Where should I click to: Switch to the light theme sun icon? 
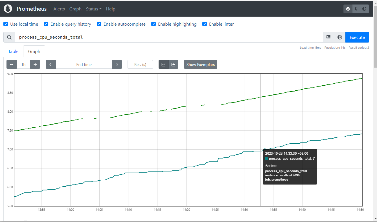[x=348, y=9]
